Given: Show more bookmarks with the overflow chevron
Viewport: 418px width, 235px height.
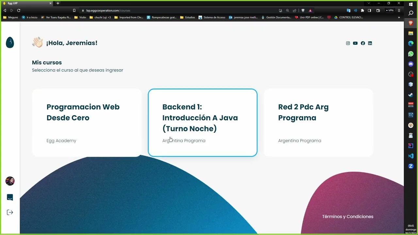Looking at the screenshot, I should tap(399, 17).
